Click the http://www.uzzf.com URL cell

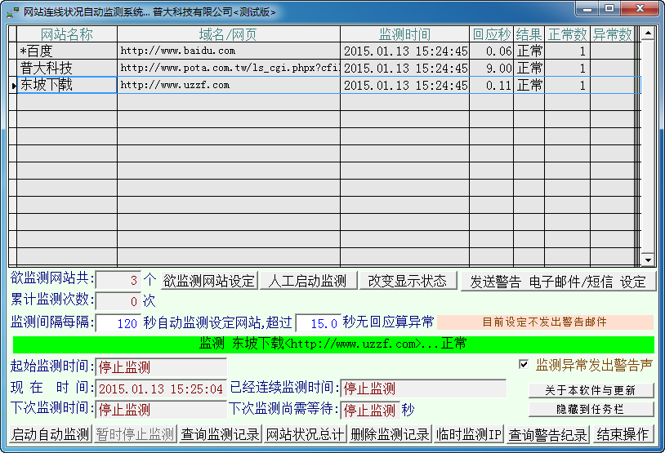coord(229,85)
